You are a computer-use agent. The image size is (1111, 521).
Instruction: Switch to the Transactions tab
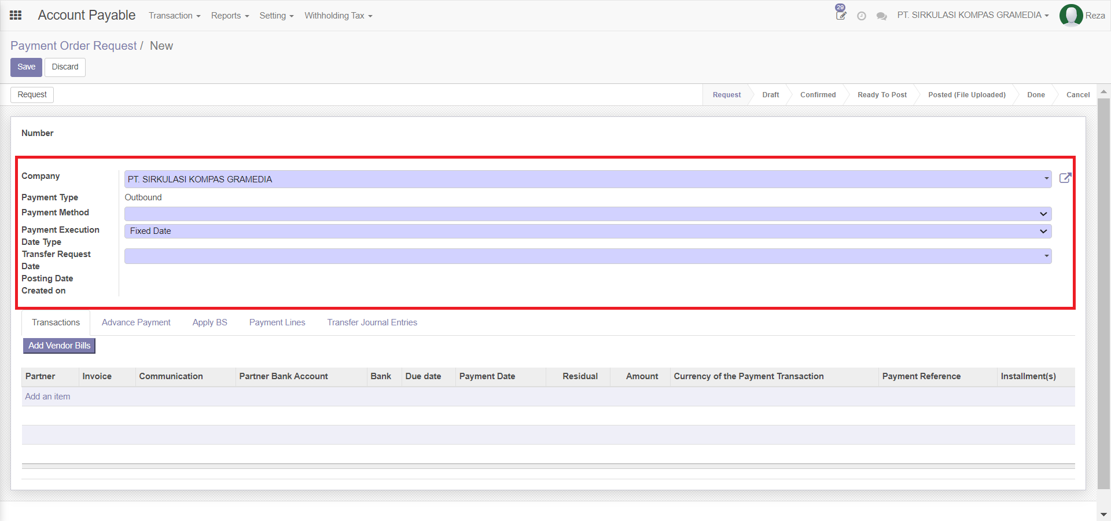point(56,322)
